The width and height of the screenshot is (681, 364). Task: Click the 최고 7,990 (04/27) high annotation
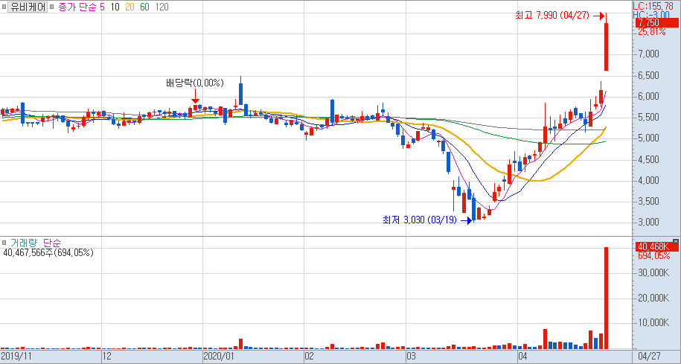tap(552, 15)
